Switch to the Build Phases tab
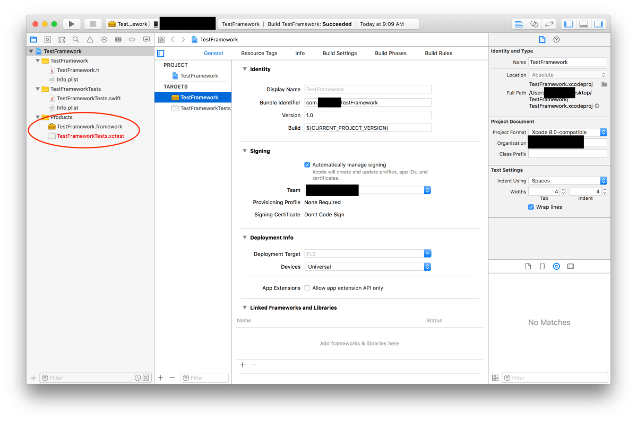Image resolution: width=637 pixels, height=422 pixels. (391, 53)
